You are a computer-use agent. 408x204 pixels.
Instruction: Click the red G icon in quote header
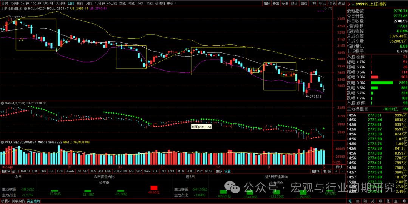349,3
